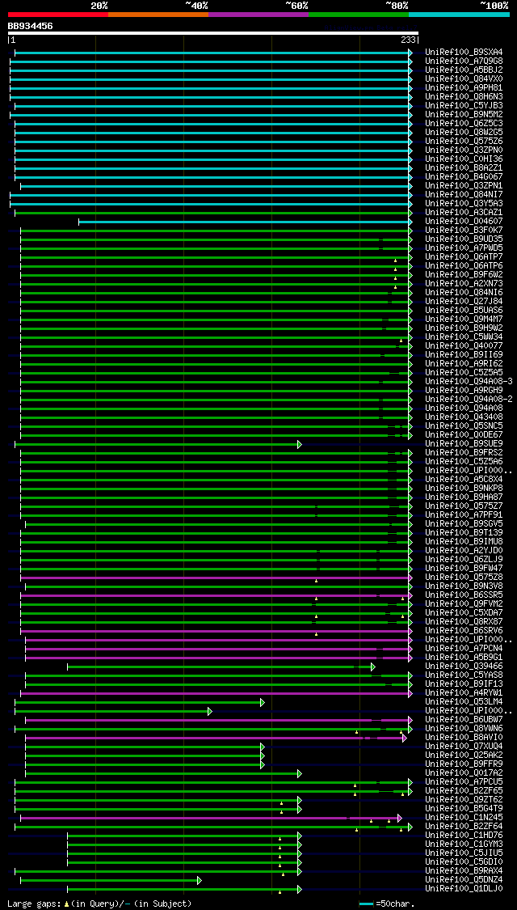The width and height of the screenshot is (517, 910).
Task: Select hit label UniRef100_A2YJD0
Action: click(x=464, y=550)
